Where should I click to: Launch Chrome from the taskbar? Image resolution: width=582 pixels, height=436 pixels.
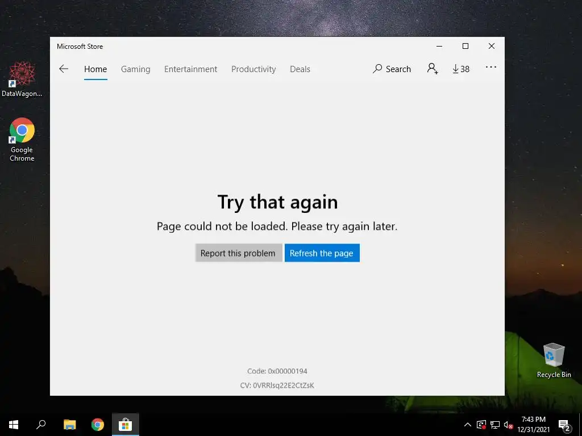[98, 425]
